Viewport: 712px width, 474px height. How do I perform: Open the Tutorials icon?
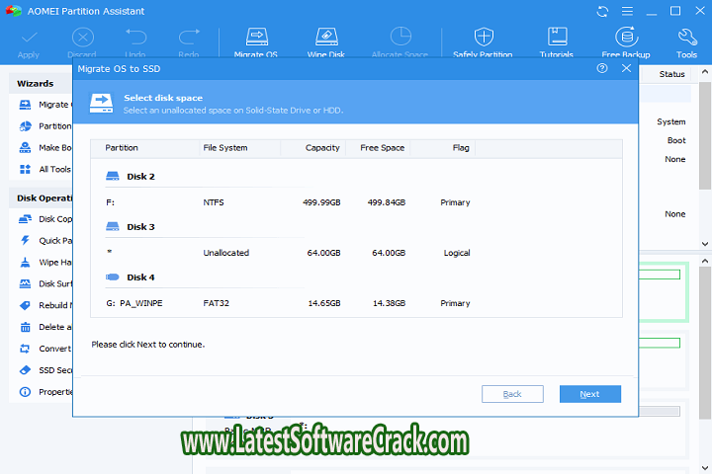pos(557,37)
